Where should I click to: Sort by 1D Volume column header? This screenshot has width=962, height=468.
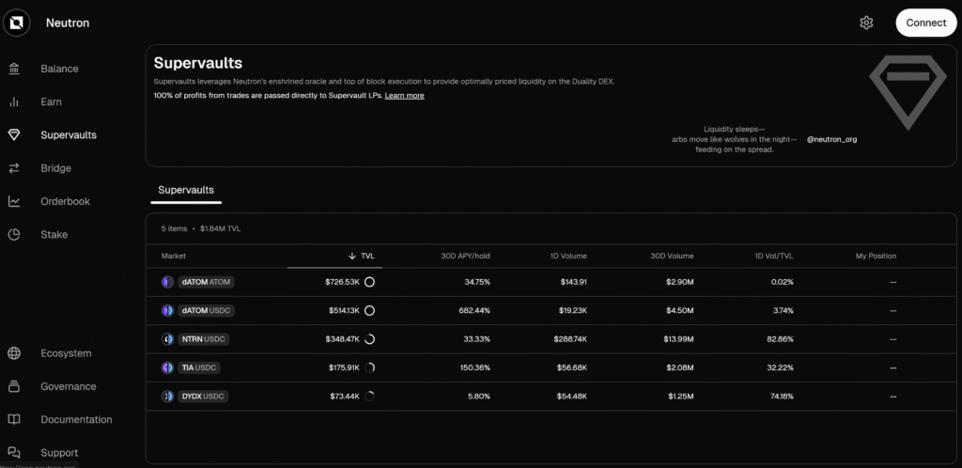click(569, 256)
